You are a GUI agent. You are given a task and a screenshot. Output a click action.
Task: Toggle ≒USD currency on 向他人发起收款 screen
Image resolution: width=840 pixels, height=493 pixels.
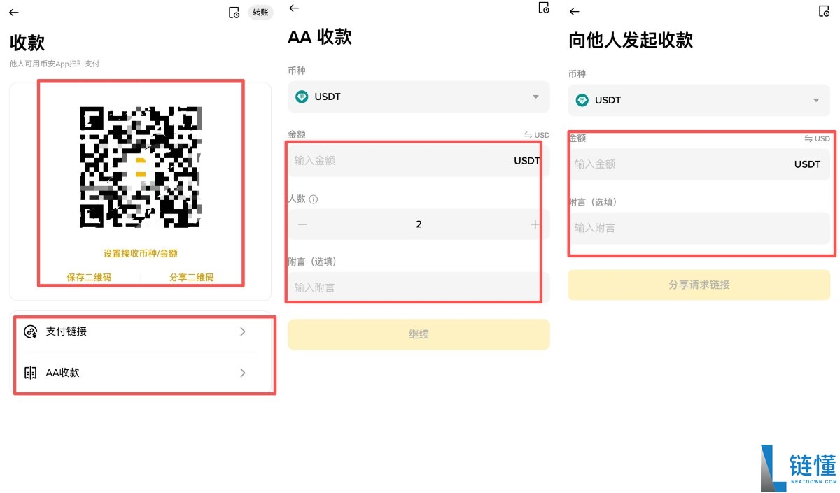click(x=816, y=138)
